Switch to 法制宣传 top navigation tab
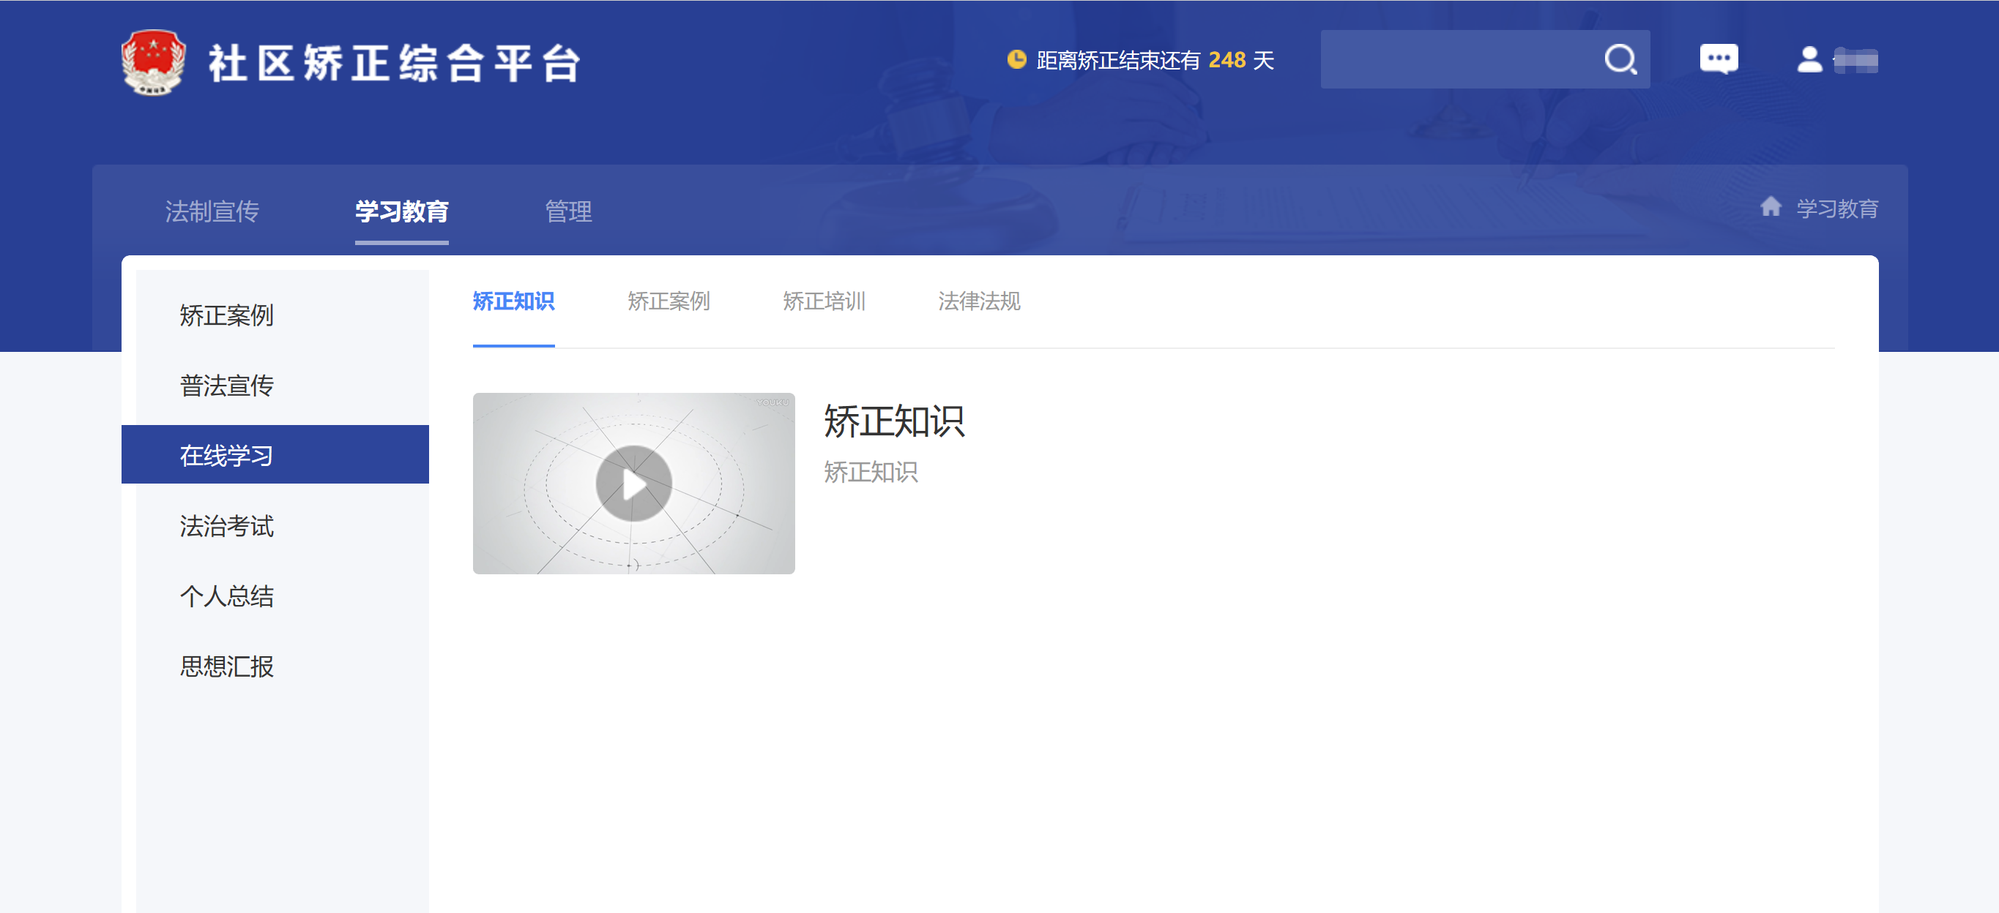The height and width of the screenshot is (913, 1999). (x=212, y=211)
